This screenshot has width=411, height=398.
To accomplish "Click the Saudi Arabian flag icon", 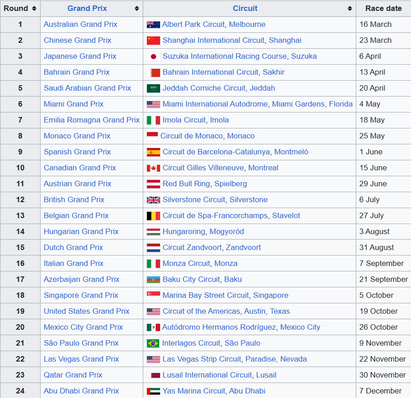I will pyautogui.click(x=153, y=88).
